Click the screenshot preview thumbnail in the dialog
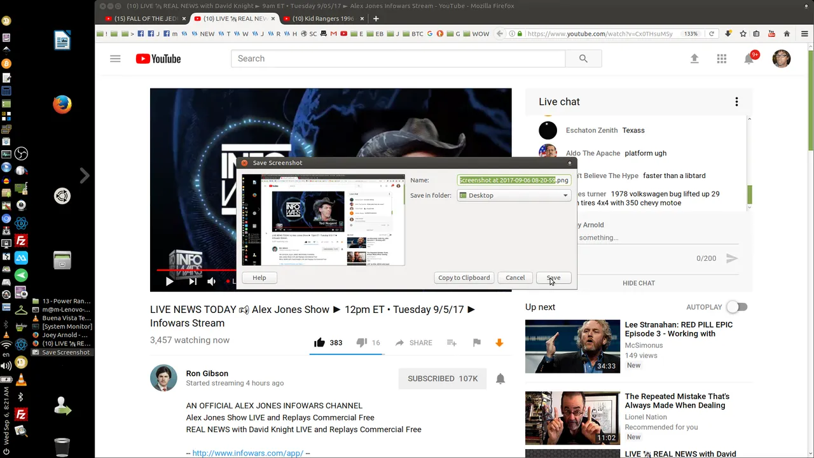814x458 pixels. [x=323, y=220]
